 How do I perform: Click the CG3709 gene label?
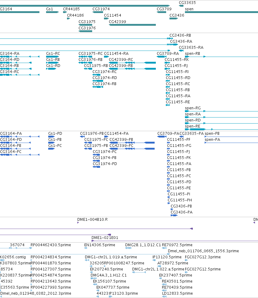pos(164,9)
